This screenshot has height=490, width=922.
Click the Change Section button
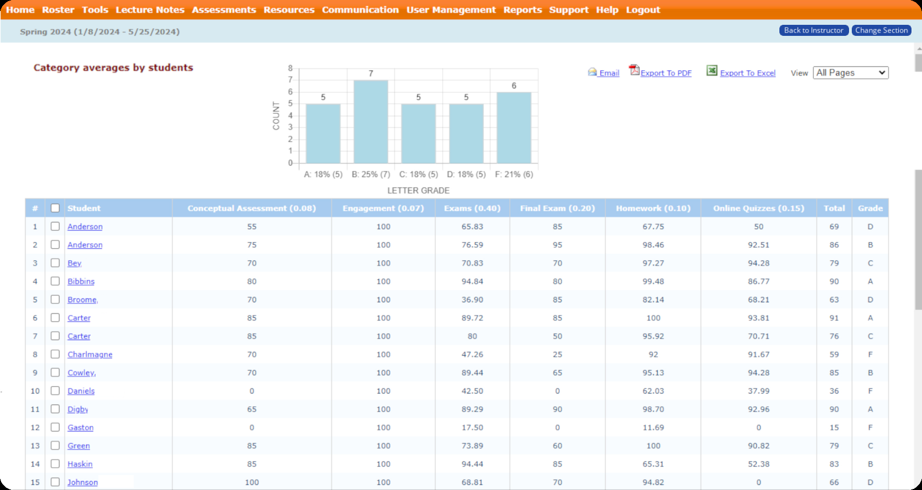881,30
